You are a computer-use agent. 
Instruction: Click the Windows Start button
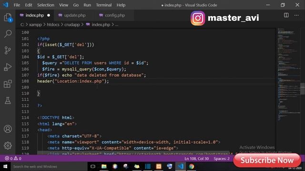5,166
